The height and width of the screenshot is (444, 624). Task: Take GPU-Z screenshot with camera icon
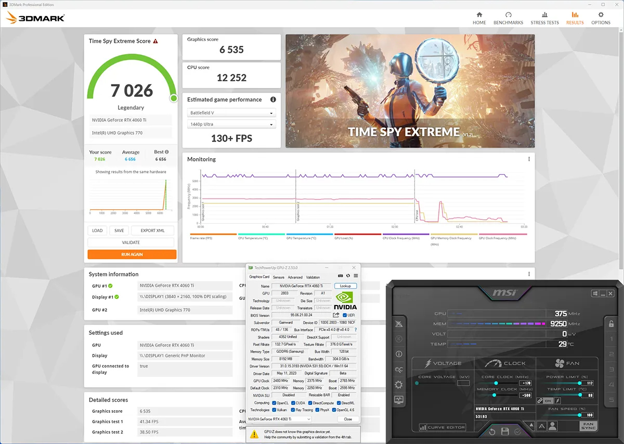click(x=340, y=275)
